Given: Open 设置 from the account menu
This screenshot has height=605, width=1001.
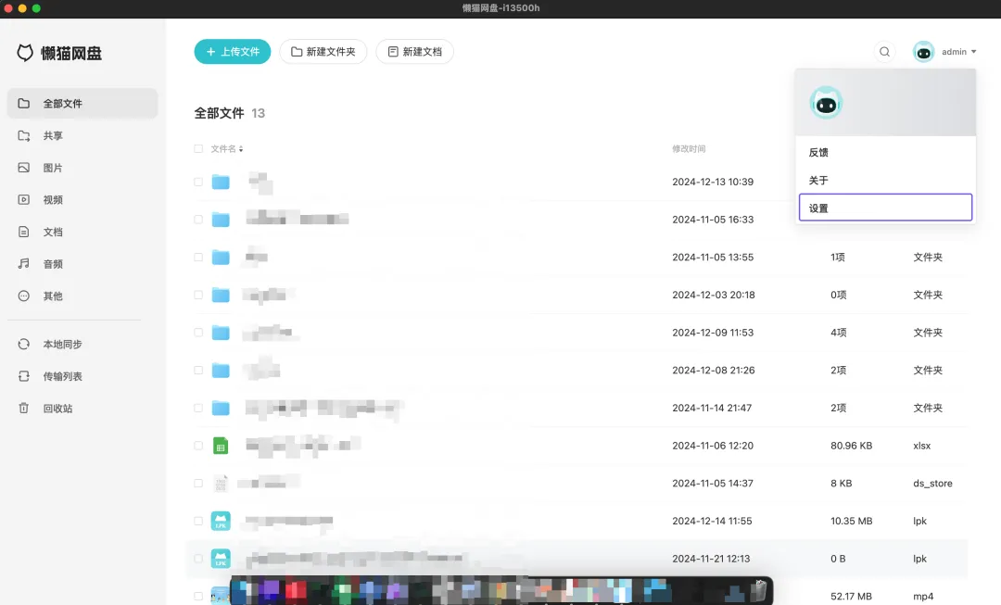Looking at the screenshot, I should pyautogui.click(x=885, y=208).
